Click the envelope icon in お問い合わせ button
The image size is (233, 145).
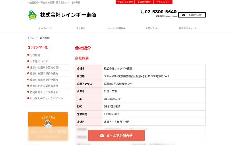pos(183,15)
